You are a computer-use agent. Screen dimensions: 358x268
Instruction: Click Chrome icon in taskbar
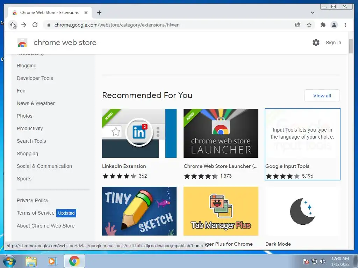pyautogui.click(x=74, y=261)
